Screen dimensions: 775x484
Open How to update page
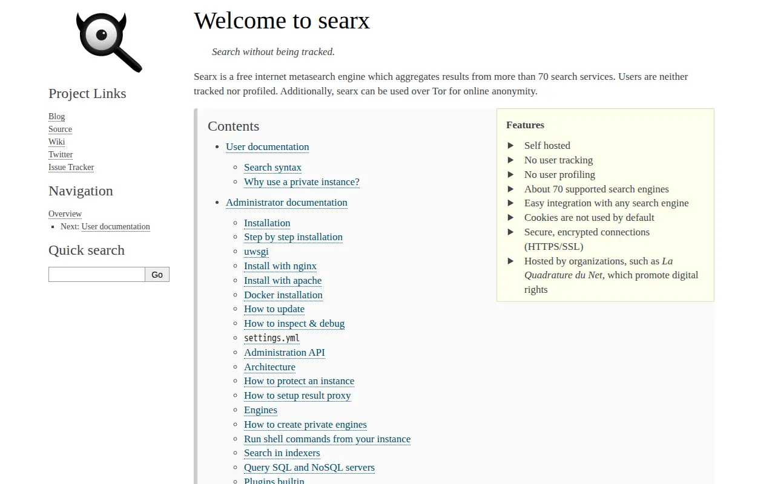pos(274,309)
